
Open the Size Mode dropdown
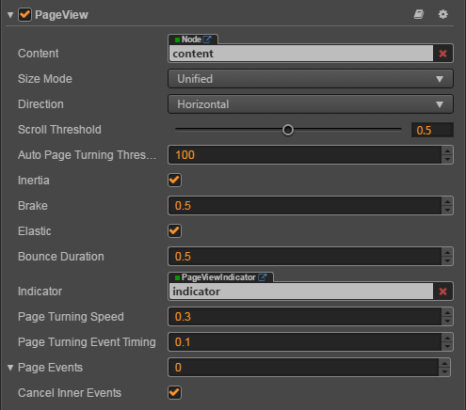311,79
